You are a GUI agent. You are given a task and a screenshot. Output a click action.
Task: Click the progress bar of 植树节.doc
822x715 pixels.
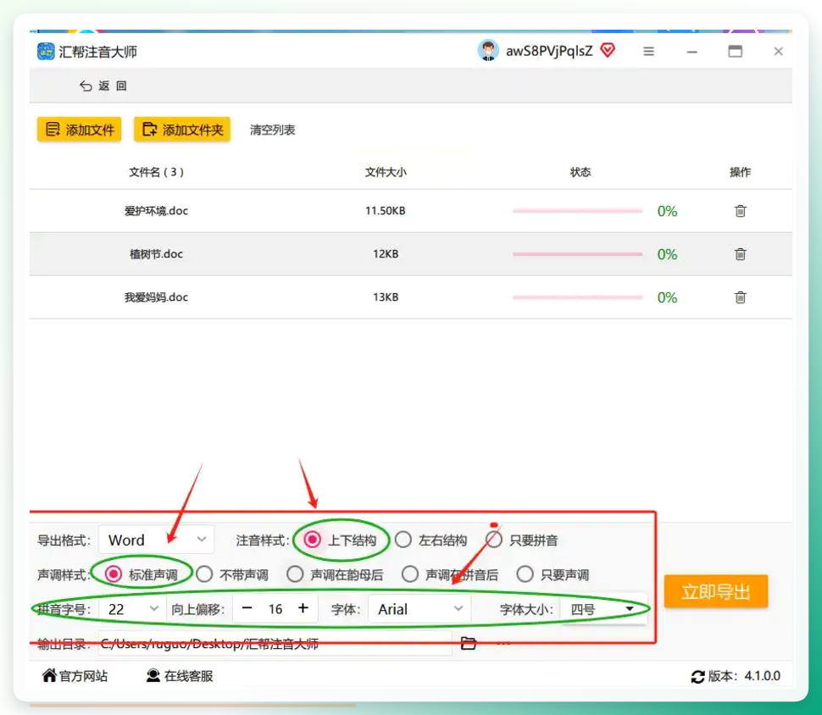(x=578, y=254)
